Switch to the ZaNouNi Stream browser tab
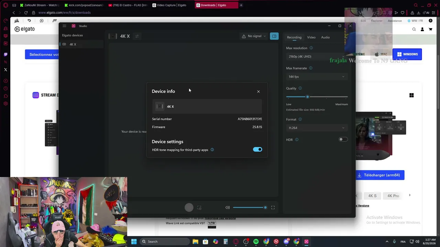This screenshot has width=440, height=247. 40,5
